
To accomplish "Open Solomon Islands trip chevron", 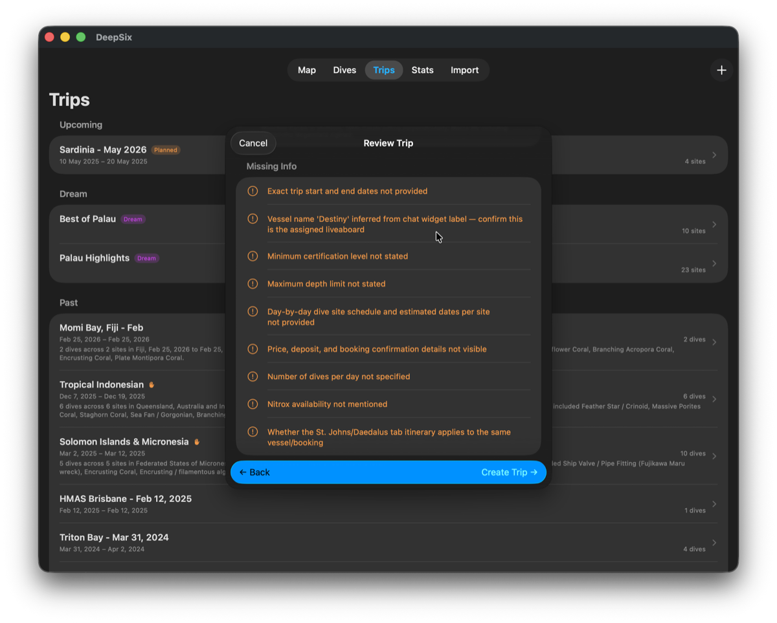I will click(714, 456).
